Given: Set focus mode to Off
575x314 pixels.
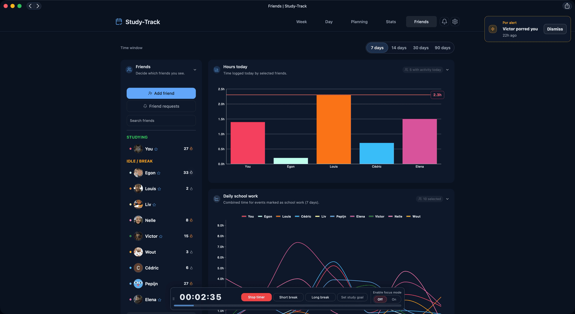Looking at the screenshot, I should click(380, 299).
